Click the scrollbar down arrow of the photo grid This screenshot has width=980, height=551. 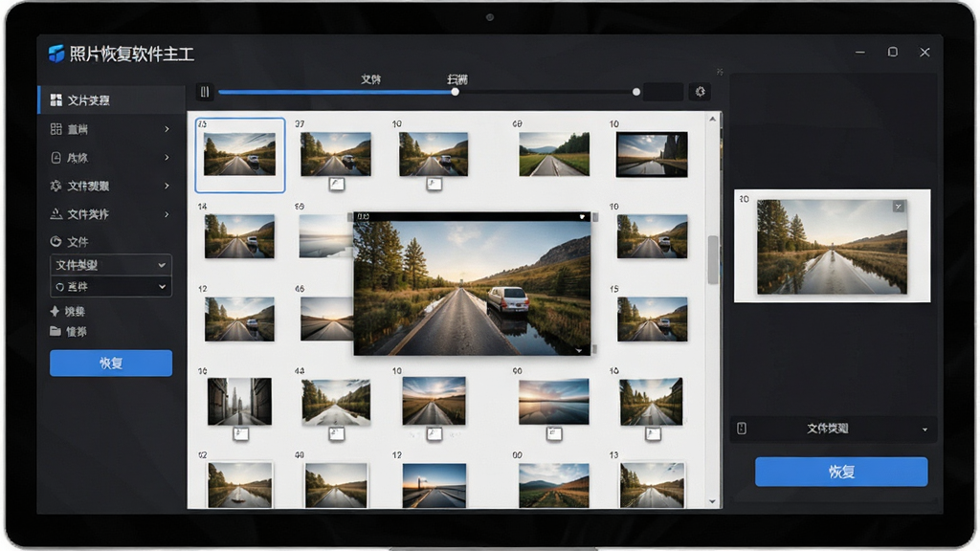(x=712, y=501)
